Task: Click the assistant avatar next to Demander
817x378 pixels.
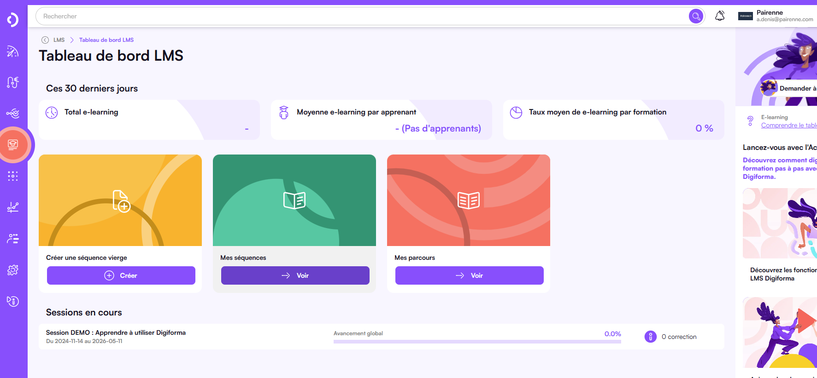Action: [769, 88]
